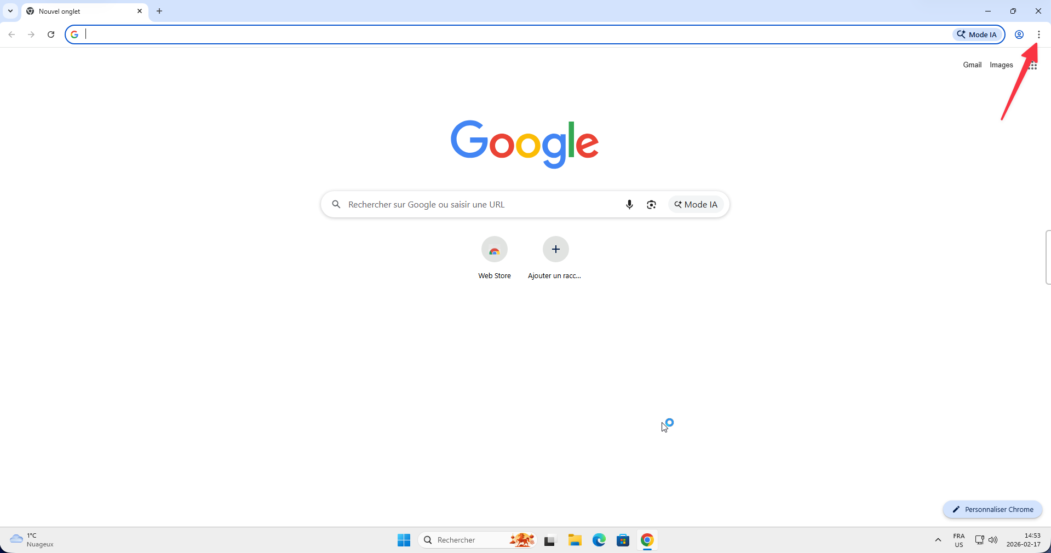This screenshot has width=1051, height=553.
Task: Select the Nouvel onglet tab
Action: pyautogui.click(x=85, y=11)
